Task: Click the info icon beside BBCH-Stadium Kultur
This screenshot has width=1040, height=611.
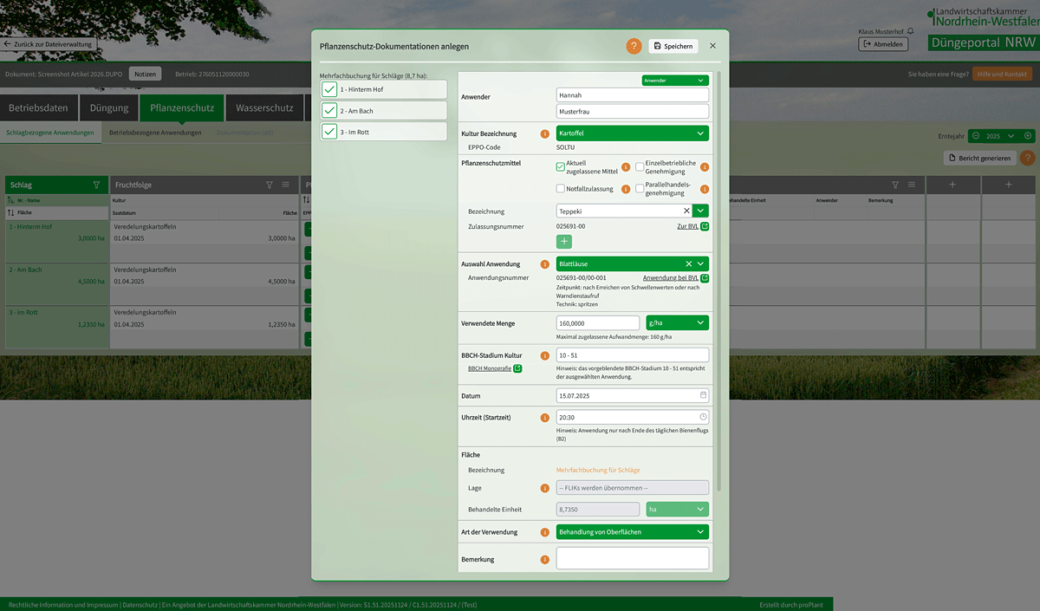Action: pos(545,355)
